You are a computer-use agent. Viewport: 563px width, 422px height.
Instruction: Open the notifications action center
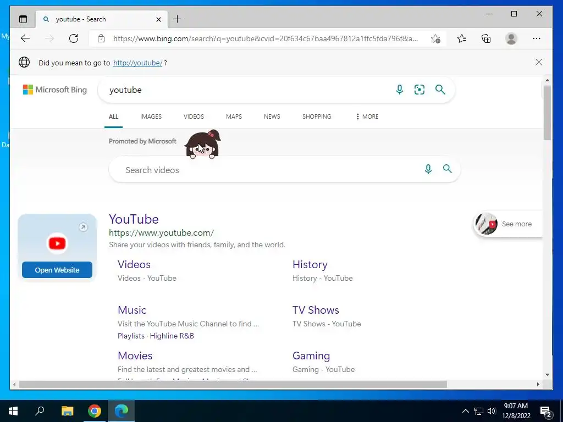546,411
